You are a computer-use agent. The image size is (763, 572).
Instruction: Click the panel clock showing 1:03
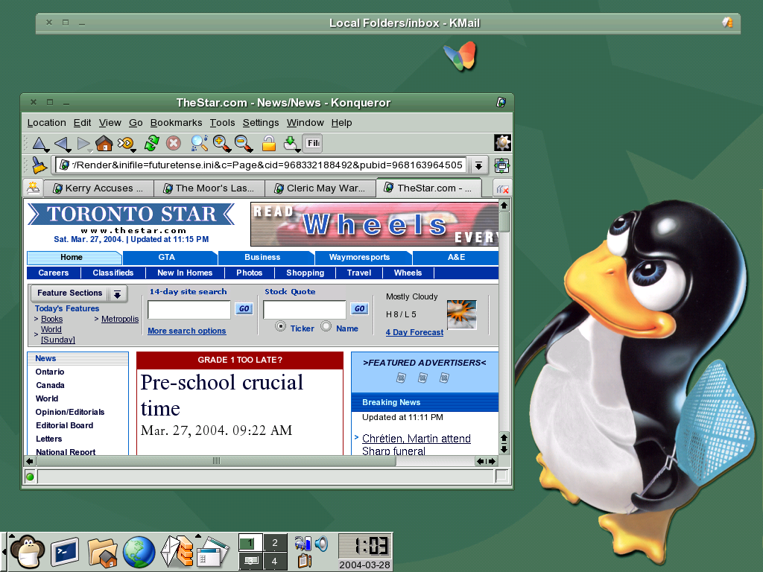[365, 546]
